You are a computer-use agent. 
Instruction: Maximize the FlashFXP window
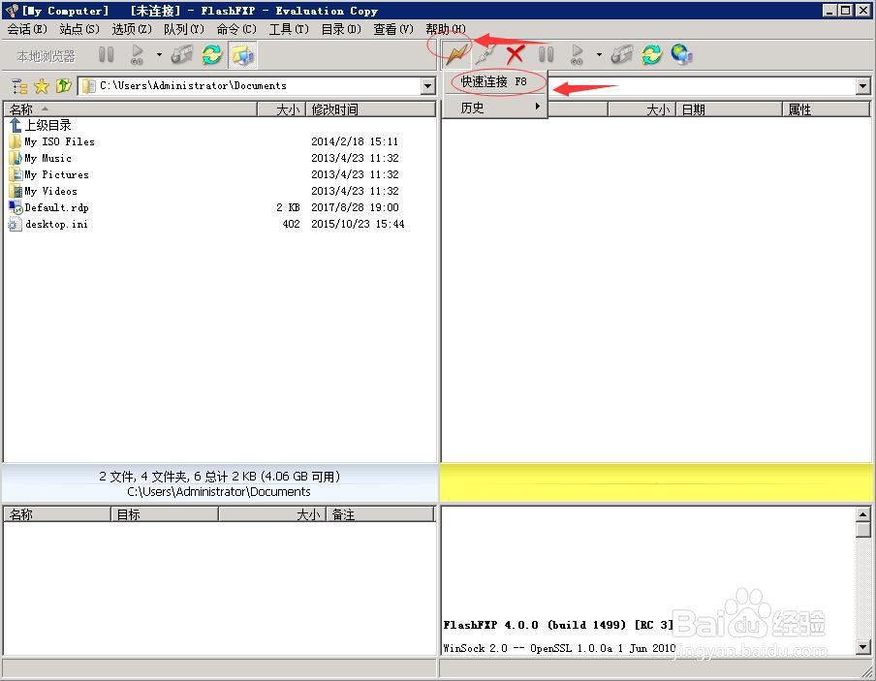coord(846,10)
